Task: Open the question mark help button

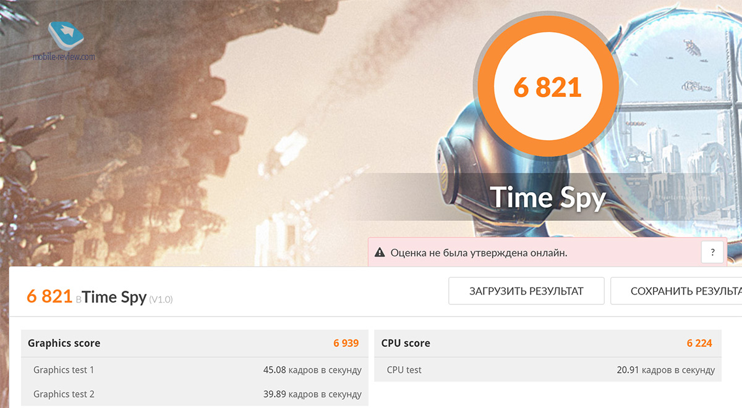Action: pos(712,252)
